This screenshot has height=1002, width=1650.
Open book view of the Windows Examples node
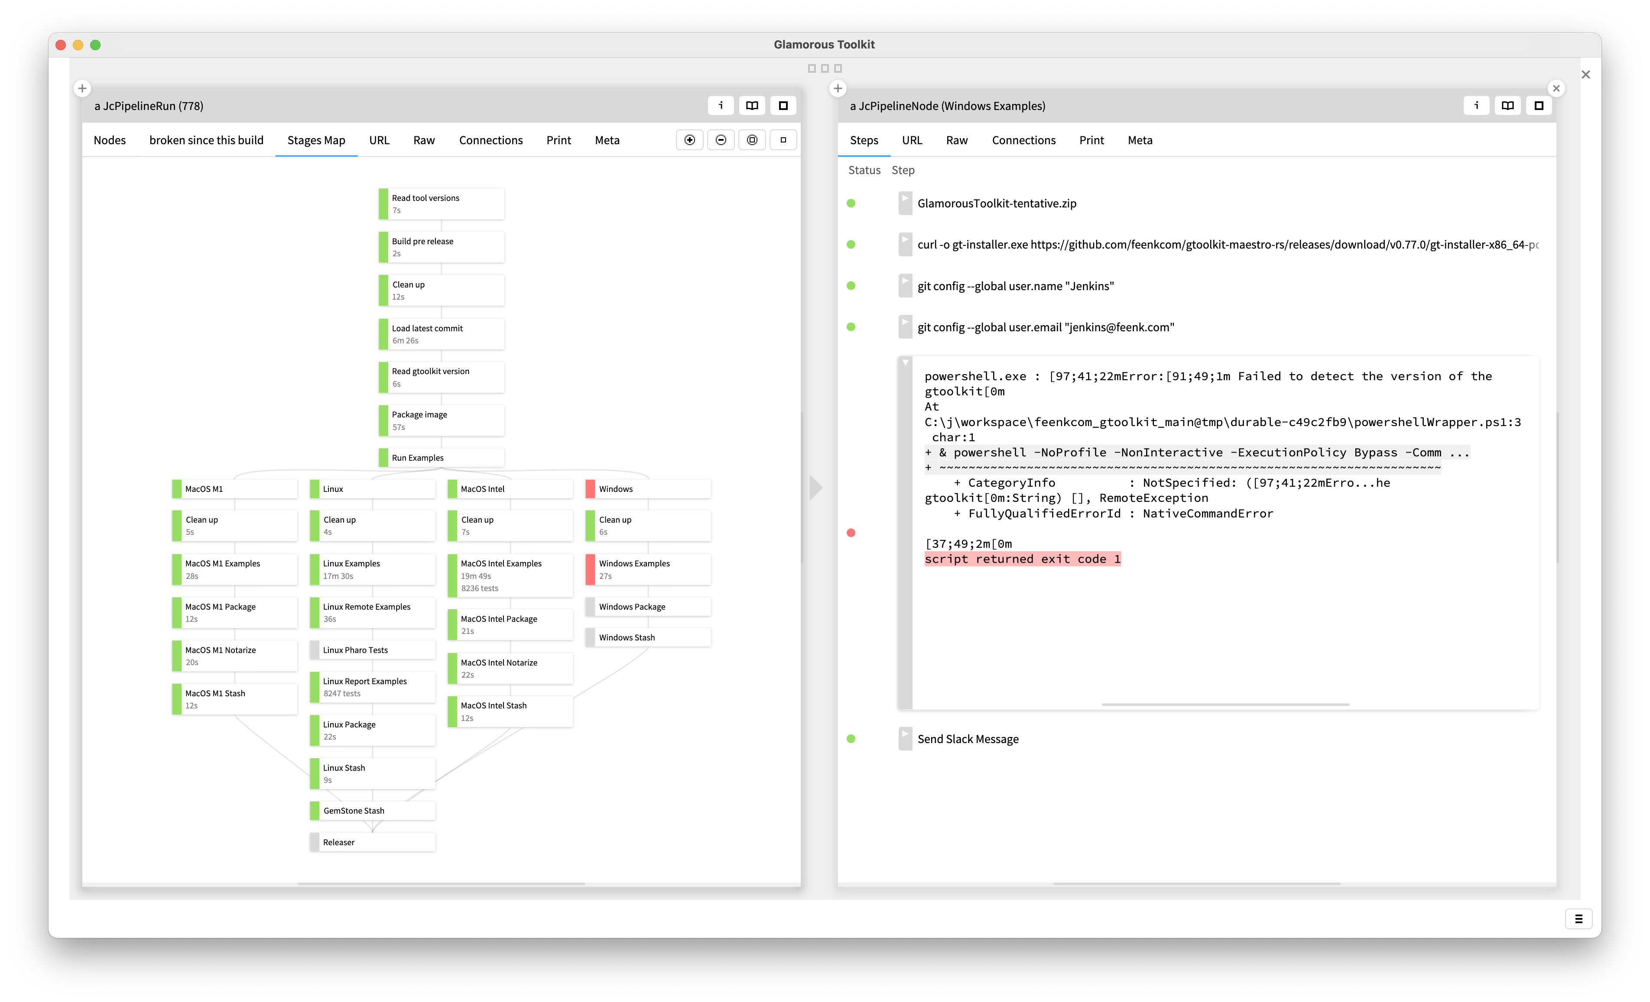coord(1507,105)
